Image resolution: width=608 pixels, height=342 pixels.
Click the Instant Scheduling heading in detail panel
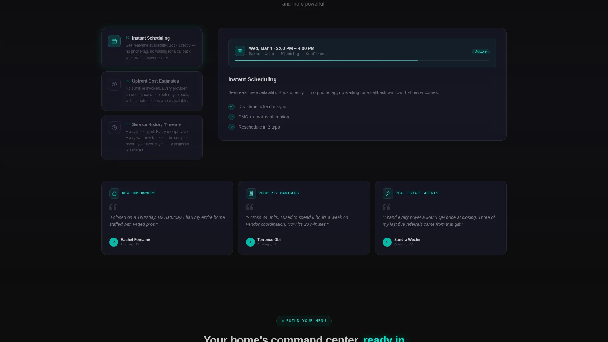(x=252, y=79)
